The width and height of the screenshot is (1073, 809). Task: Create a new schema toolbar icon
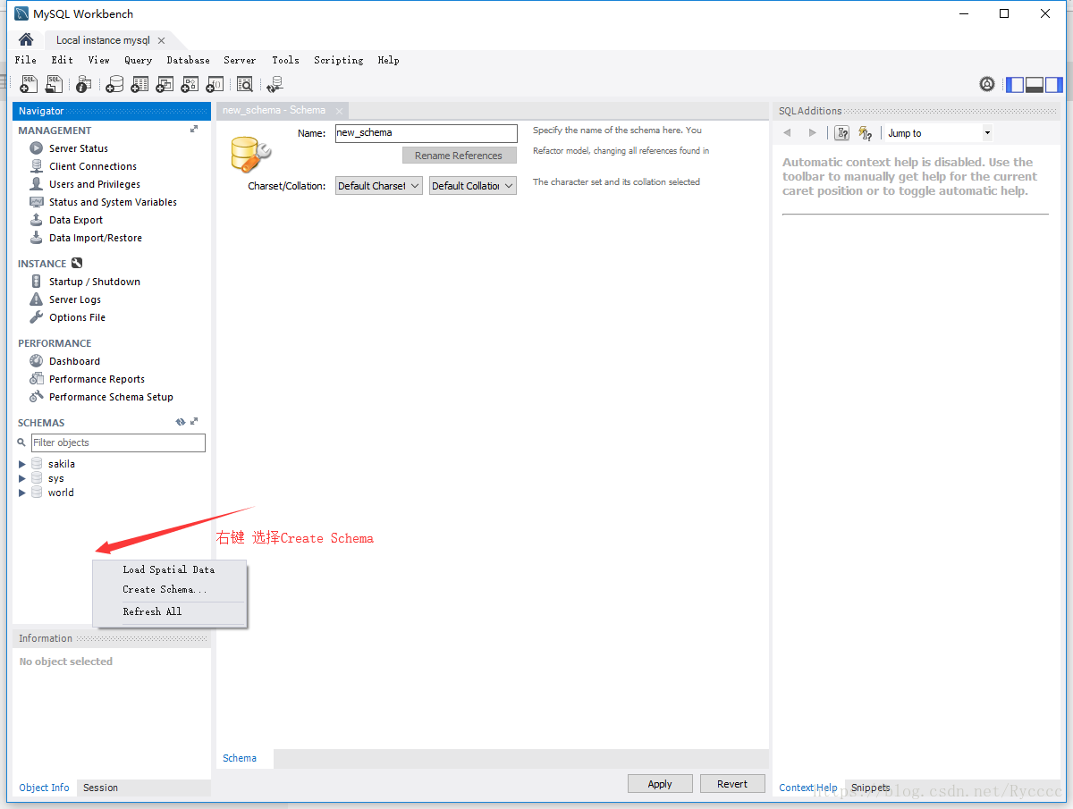114,84
